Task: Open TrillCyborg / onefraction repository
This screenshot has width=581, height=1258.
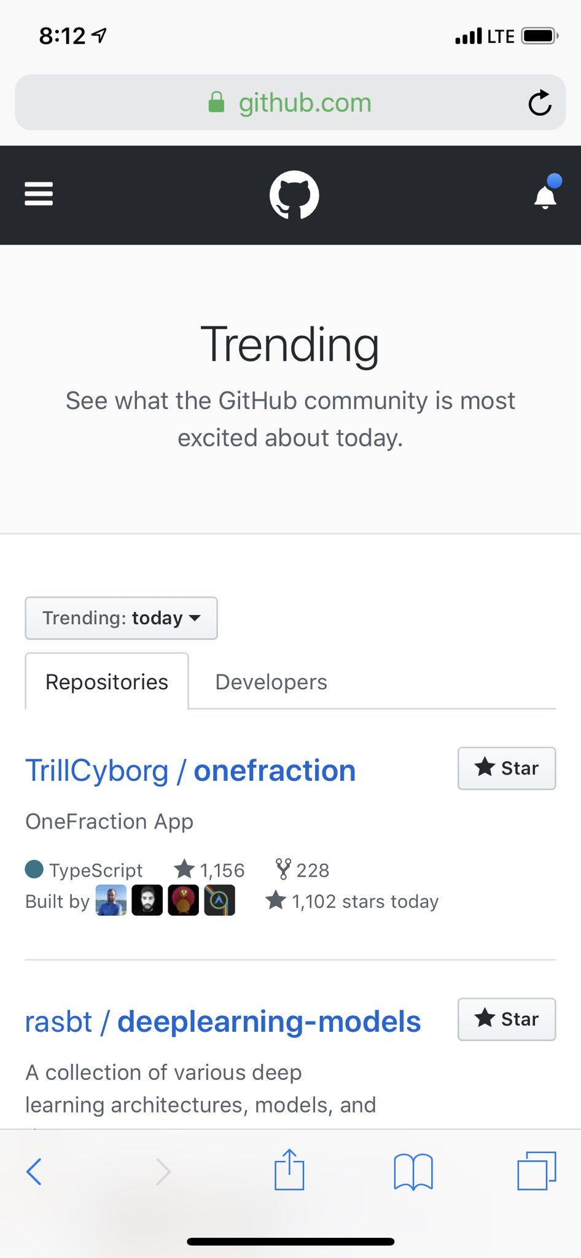Action: point(190,770)
